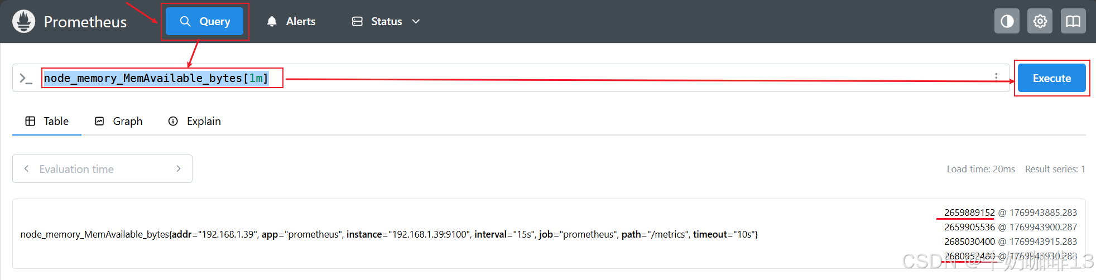Click the table grid icon on Table tab
The image size is (1096, 280).
tap(30, 121)
